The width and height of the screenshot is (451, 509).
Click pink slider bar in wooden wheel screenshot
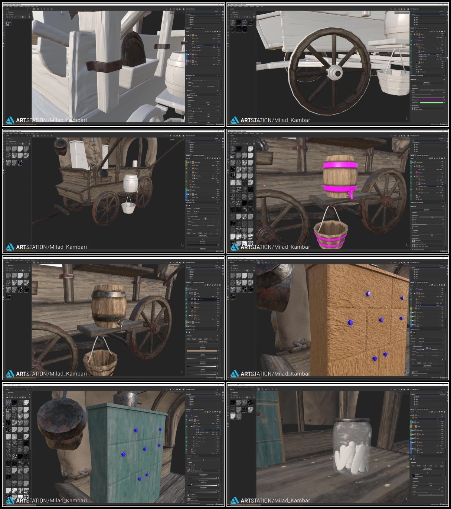click(x=432, y=100)
